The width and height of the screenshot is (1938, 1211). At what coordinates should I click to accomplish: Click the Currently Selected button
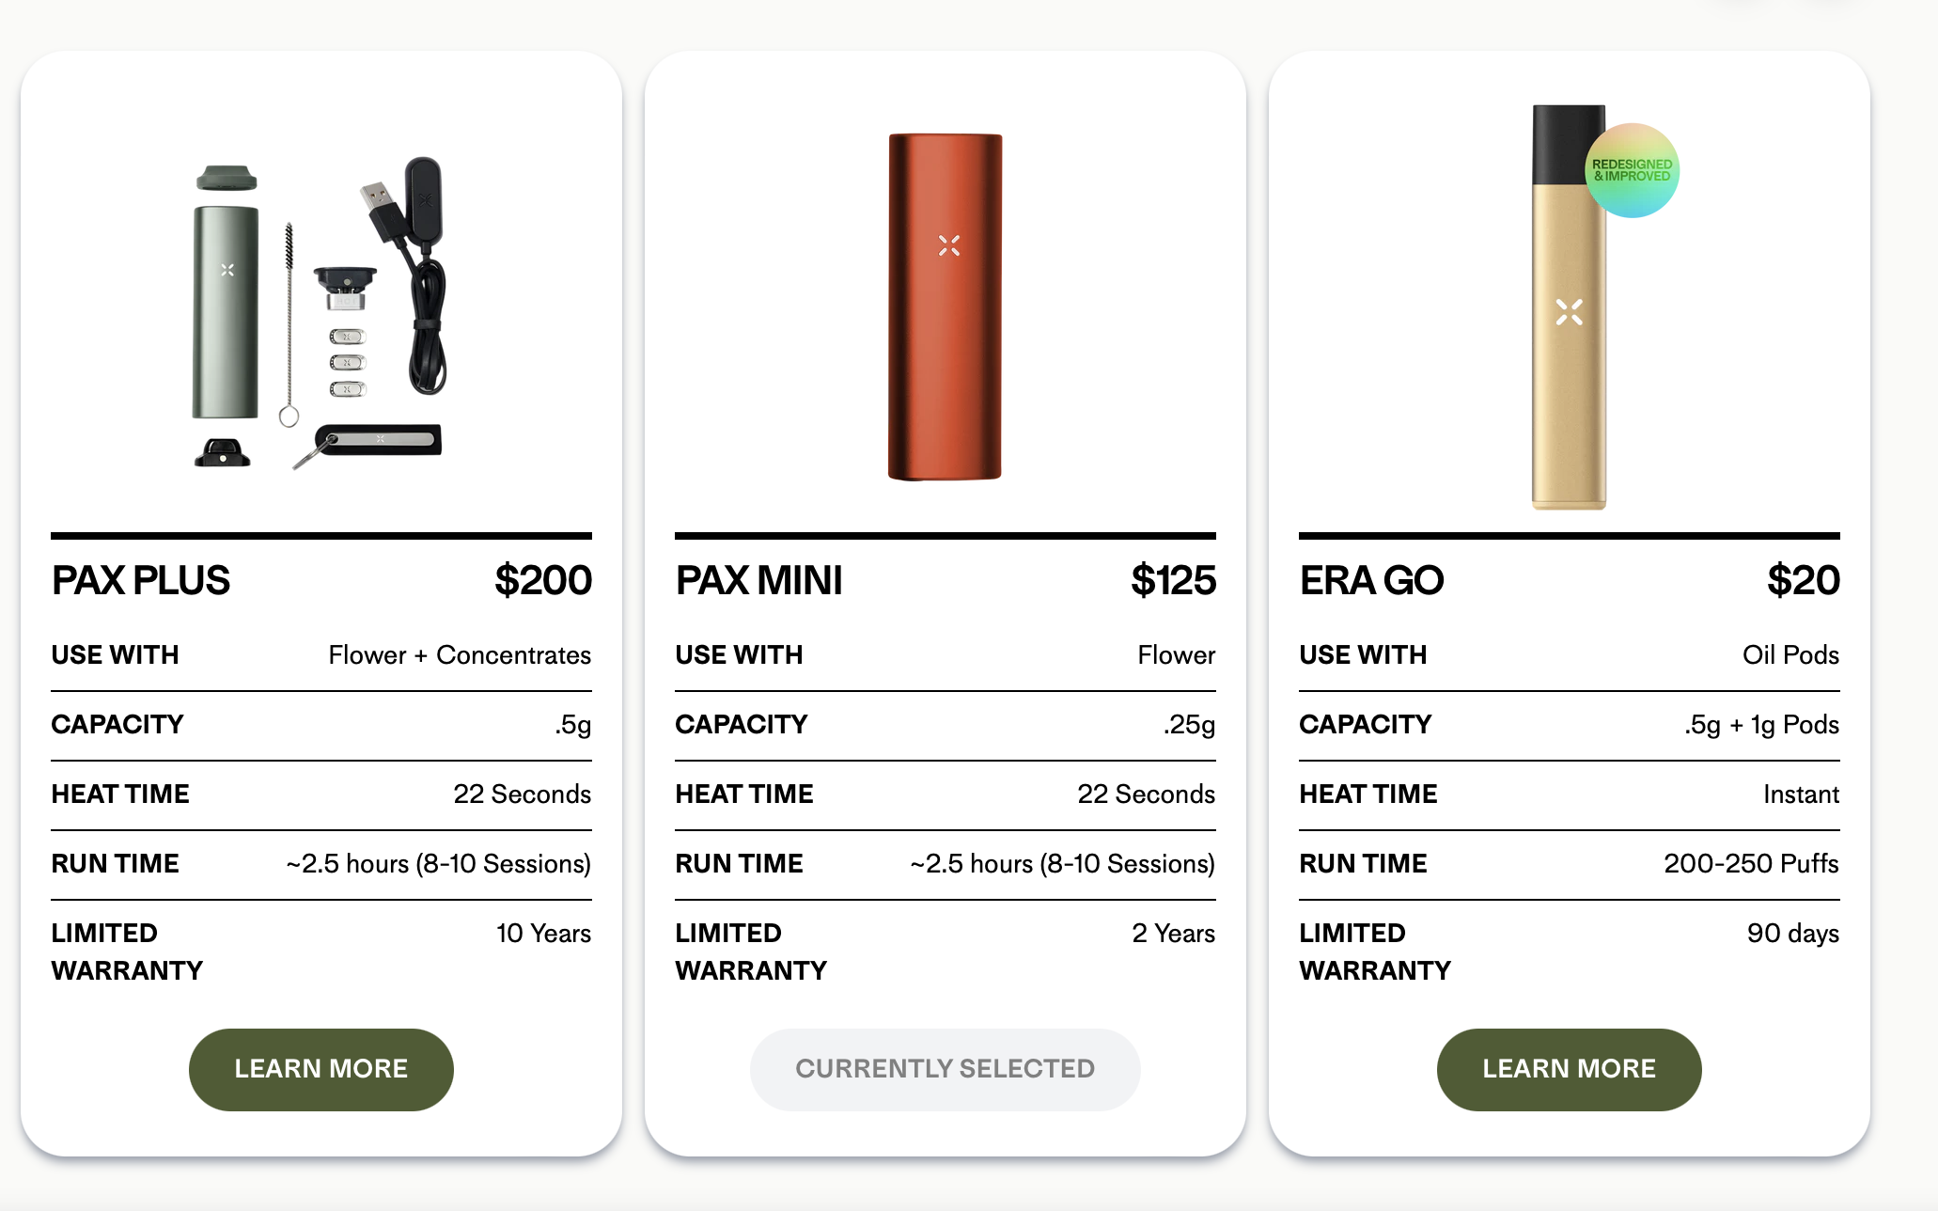click(945, 1069)
